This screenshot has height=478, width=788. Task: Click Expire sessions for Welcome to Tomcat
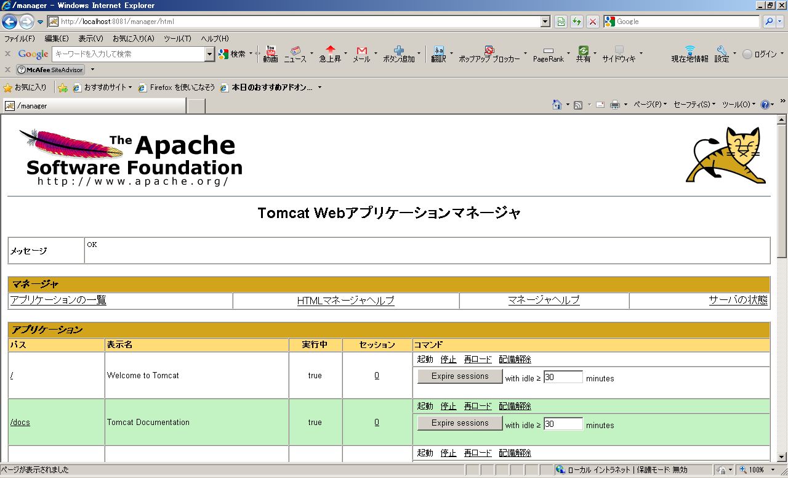tap(460, 376)
